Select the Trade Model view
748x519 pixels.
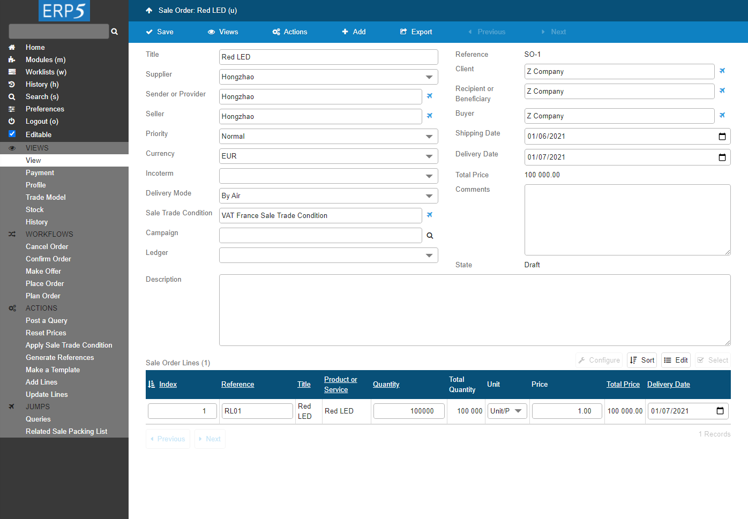click(x=46, y=197)
